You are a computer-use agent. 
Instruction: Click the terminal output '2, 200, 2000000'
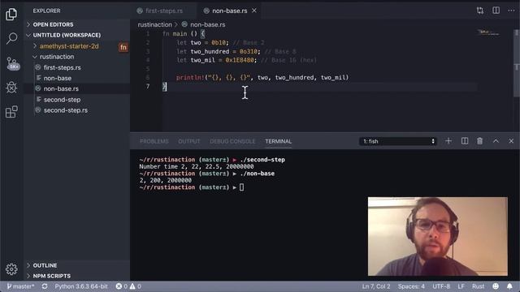pyautogui.click(x=165, y=180)
